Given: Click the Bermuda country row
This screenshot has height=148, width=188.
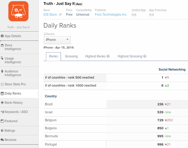Looking at the screenshot, I should pyautogui.click(x=116, y=136).
